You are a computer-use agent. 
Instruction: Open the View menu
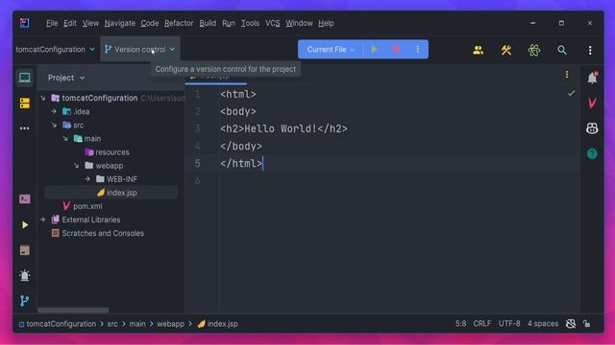[90, 23]
